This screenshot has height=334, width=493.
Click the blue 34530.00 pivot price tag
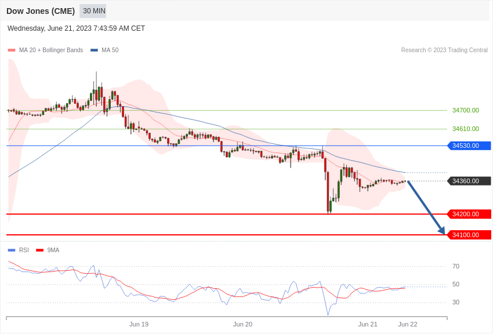coord(469,146)
